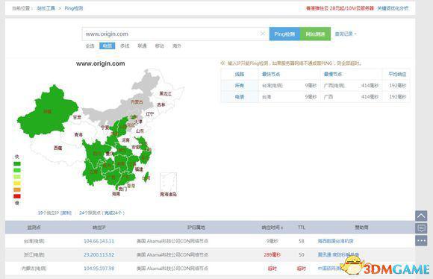The height and width of the screenshot is (279, 433).
Task: Select the 全选 line filter
Action: pyautogui.click(x=90, y=46)
